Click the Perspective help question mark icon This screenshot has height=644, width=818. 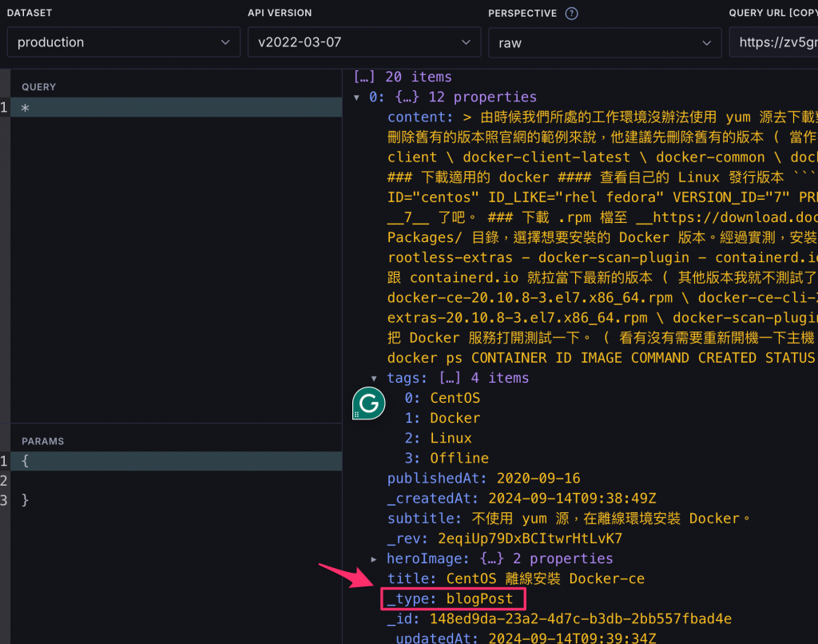point(571,14)
